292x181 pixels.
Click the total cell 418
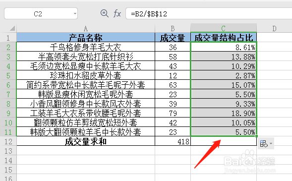pos(173,141)
